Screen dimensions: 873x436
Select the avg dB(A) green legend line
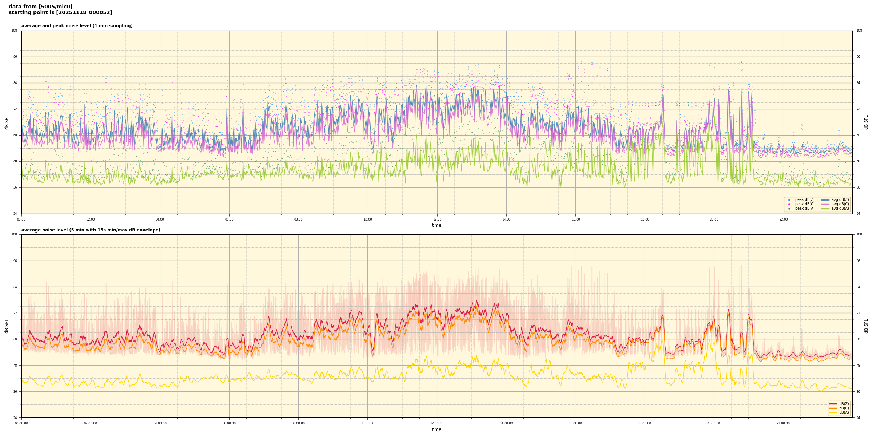click(x=825, y=209)
